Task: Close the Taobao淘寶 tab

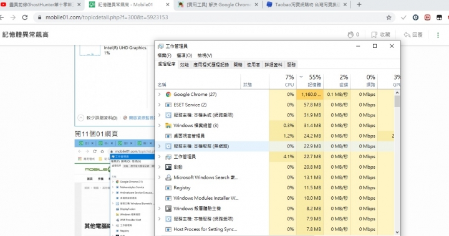Action: pyautogui.click(x=345, y=4)
